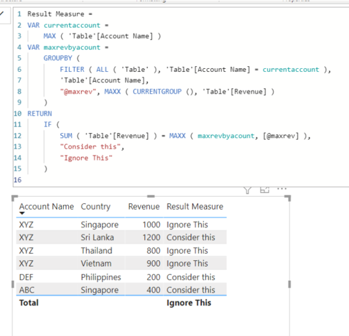
Task: Grab the visual's top-right corner handle
Action: [288, 198]
